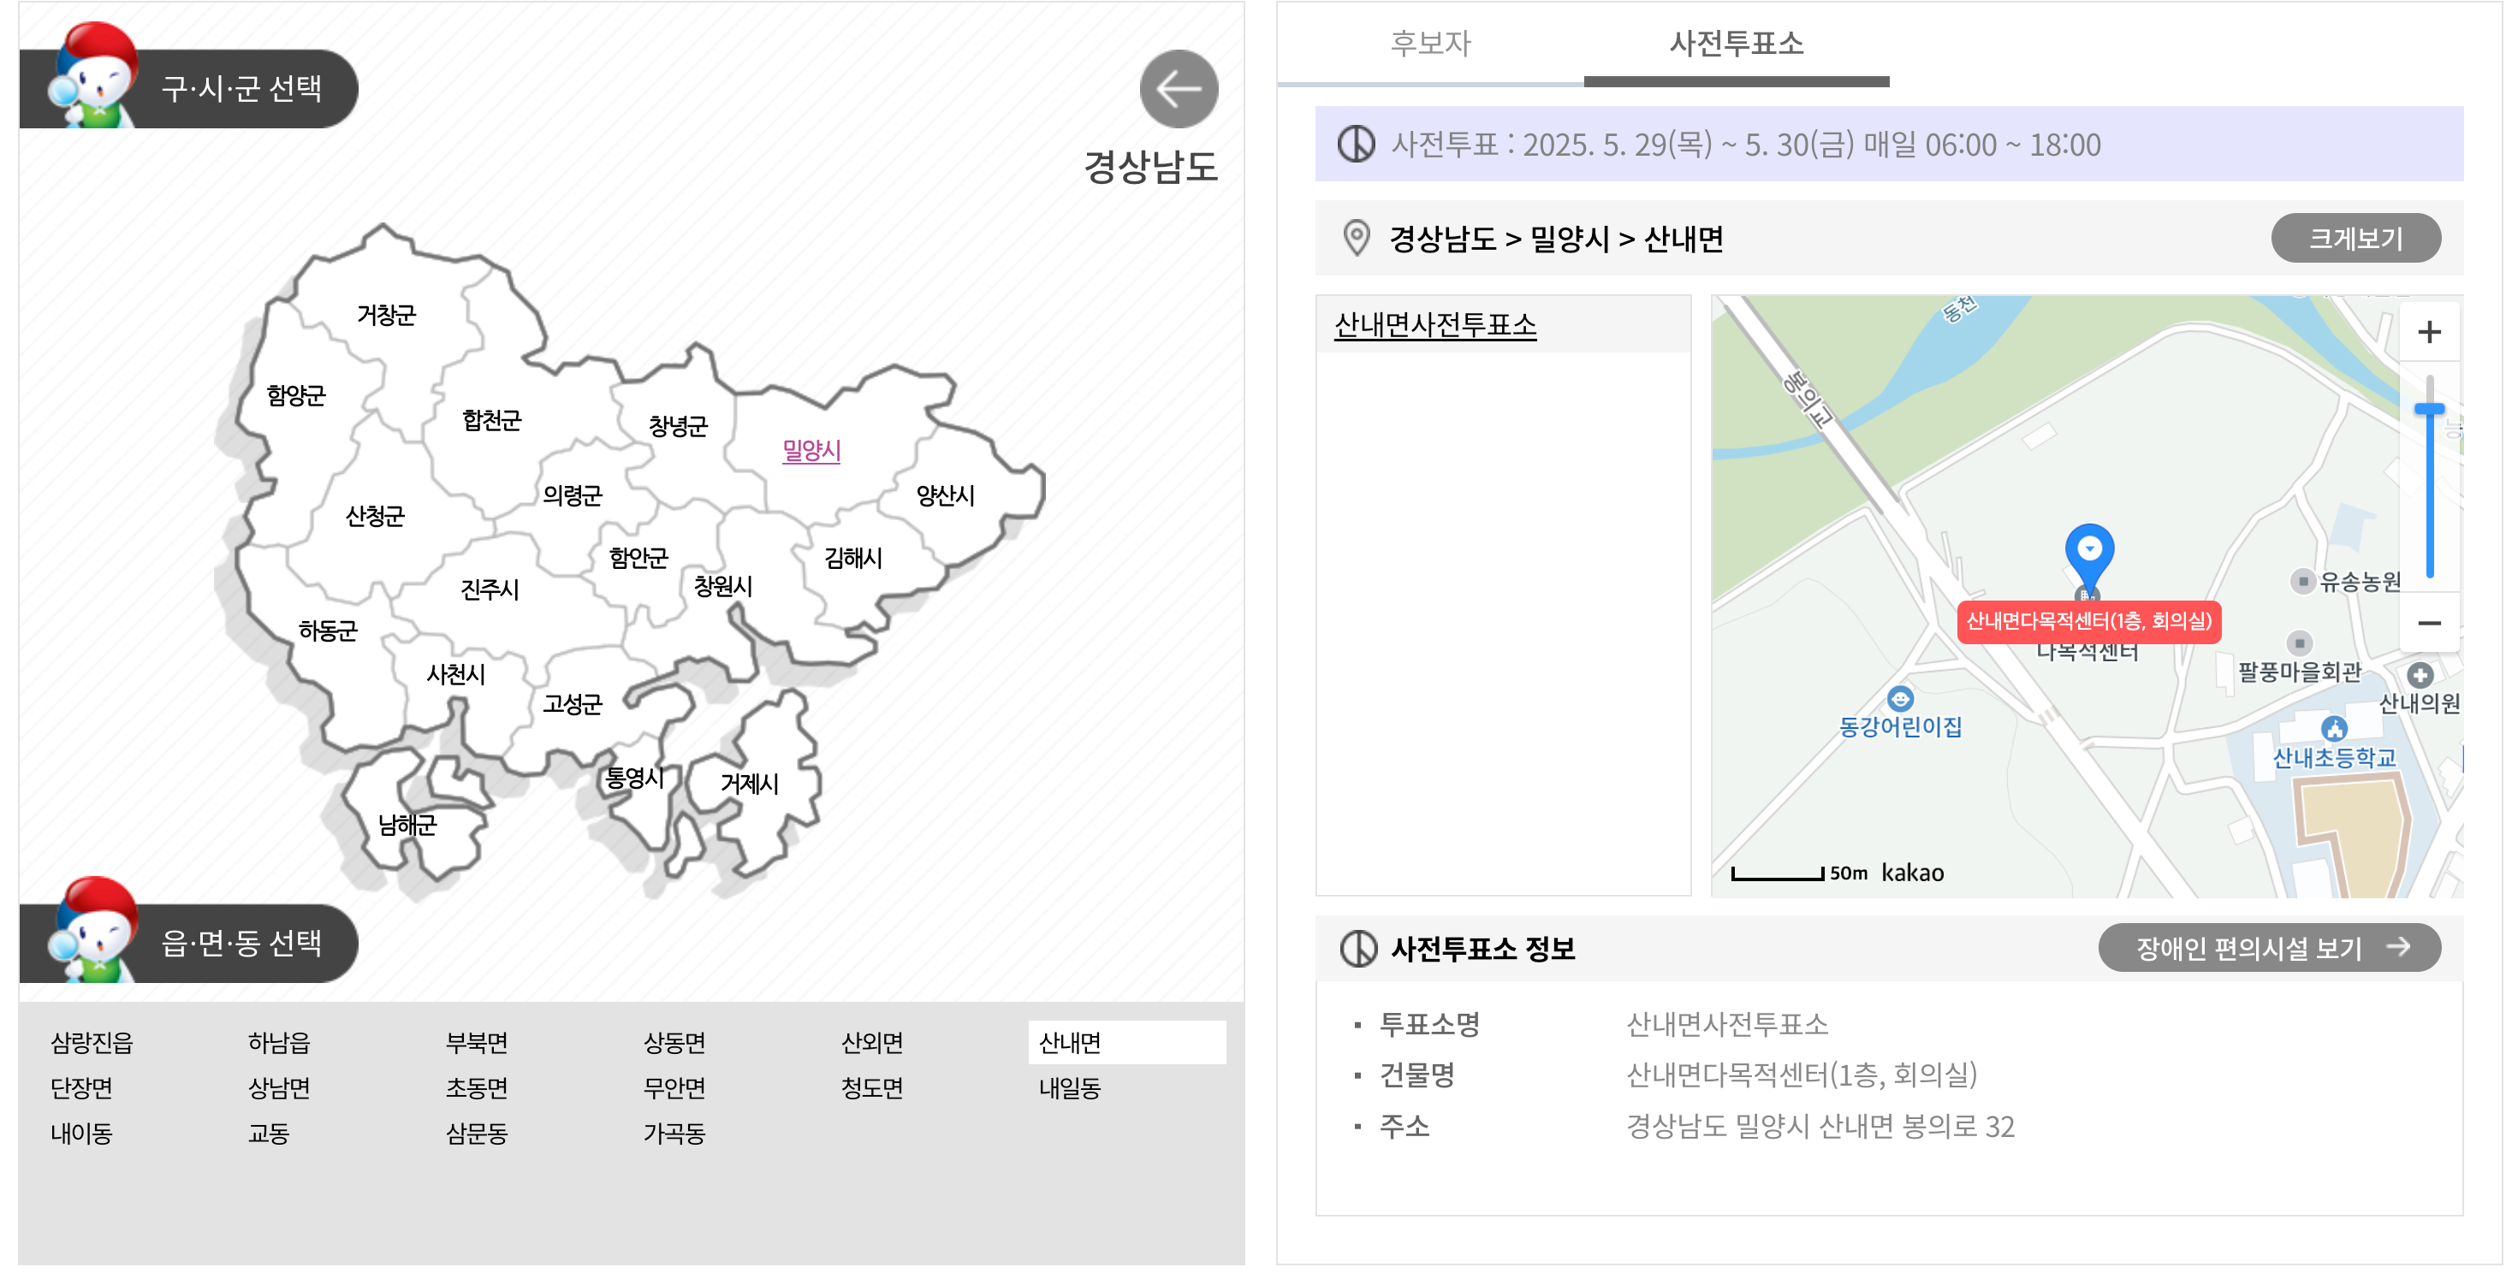Choose 삼문동 from the town list
Screen dimensions: 2506x1273
[x=477, y=1135]
